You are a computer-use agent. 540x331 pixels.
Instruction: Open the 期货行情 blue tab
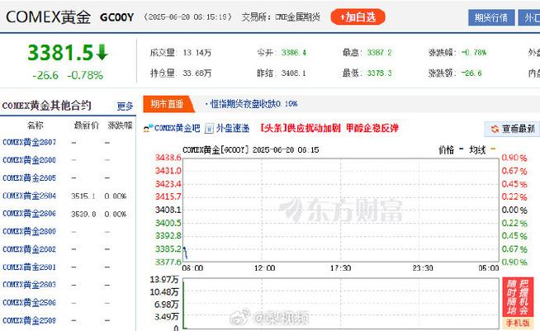491,18
